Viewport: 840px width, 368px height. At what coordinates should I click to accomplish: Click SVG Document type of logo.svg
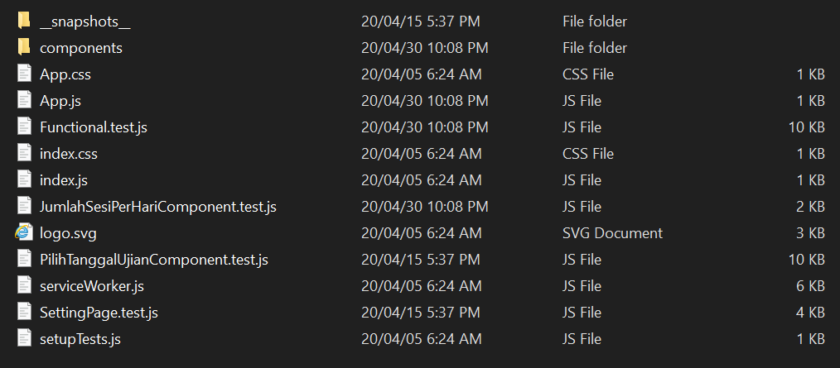(612, 233)
